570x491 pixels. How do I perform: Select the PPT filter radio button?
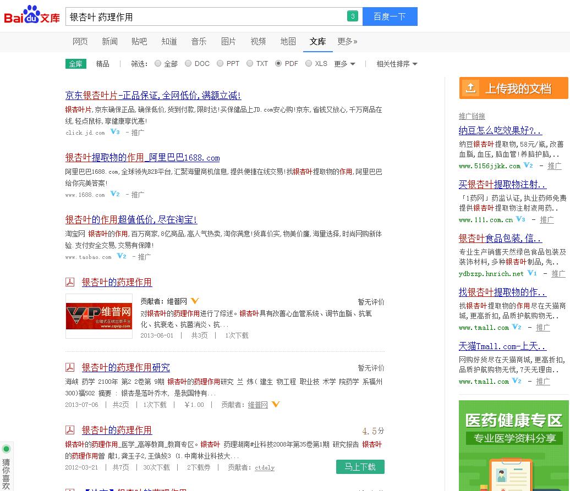220,64
